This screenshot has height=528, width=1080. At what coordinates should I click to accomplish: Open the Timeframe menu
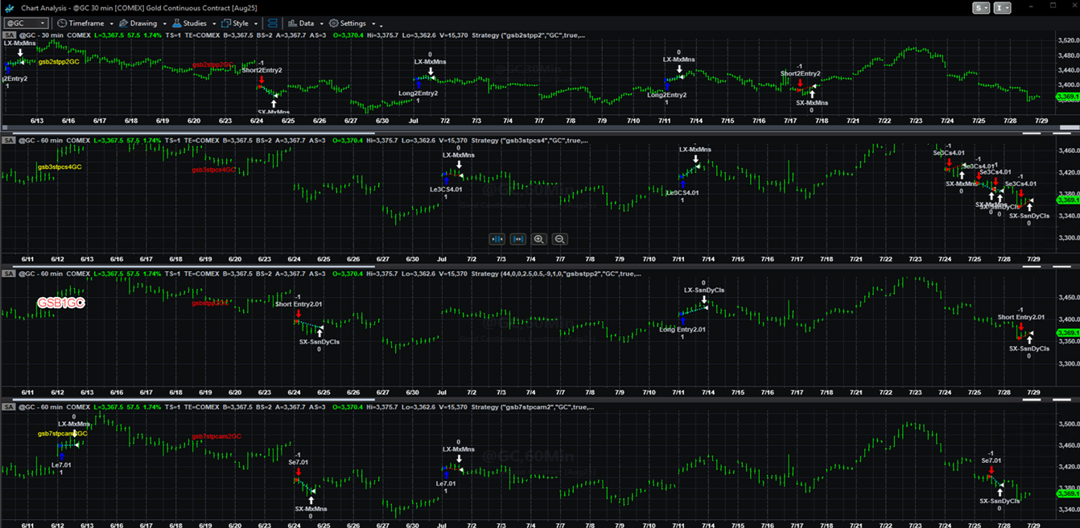(x=85, y=23)
